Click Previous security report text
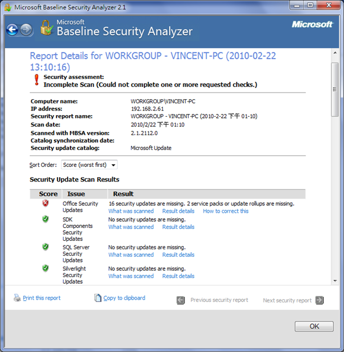344x352 pixels. pos(219,300)
